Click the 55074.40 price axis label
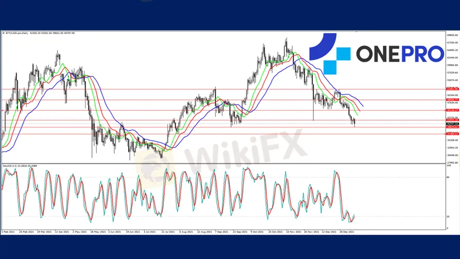Image resolution: width=460 pixels, height=259 pixels. (x=453, y=80)
